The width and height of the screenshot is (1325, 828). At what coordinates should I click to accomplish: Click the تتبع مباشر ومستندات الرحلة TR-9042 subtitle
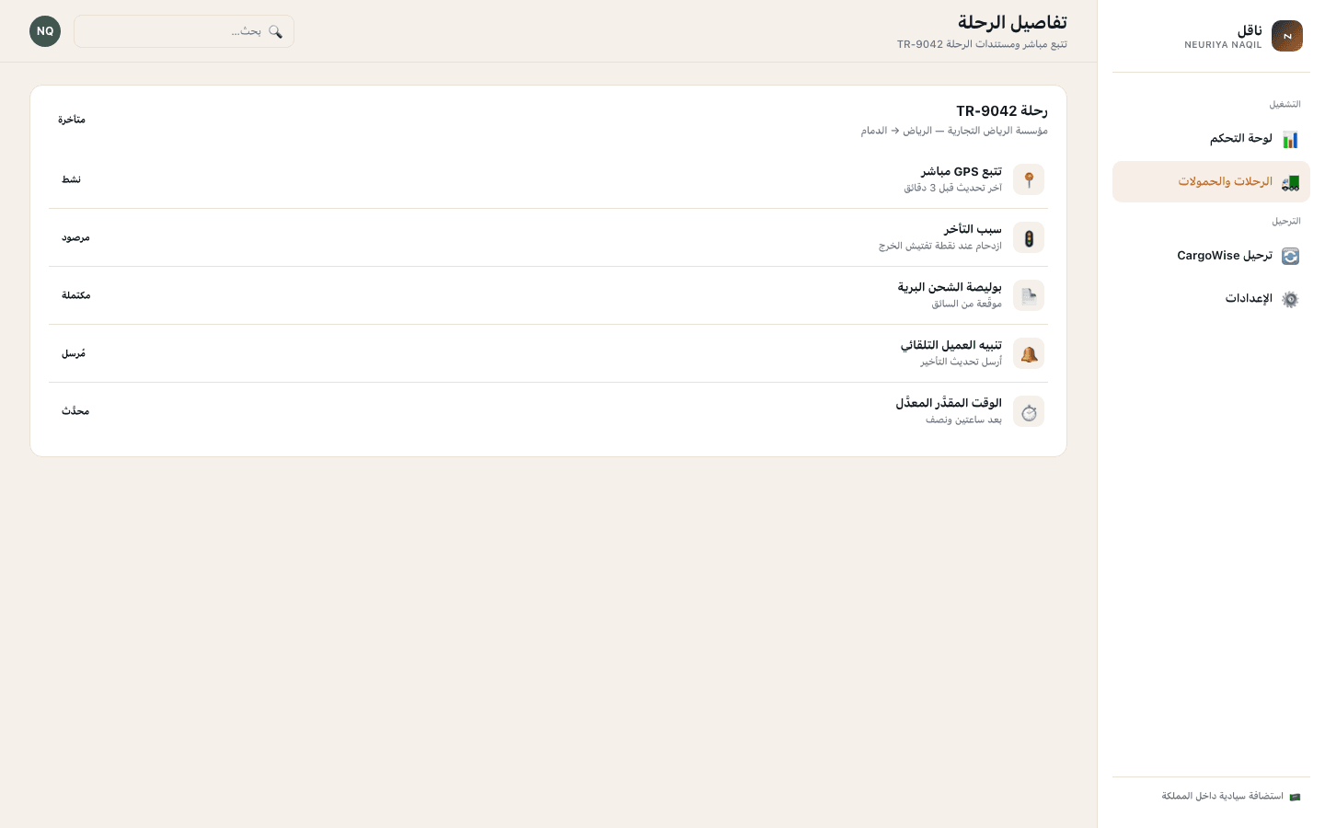pyautogui.click(x=982, y=44)
